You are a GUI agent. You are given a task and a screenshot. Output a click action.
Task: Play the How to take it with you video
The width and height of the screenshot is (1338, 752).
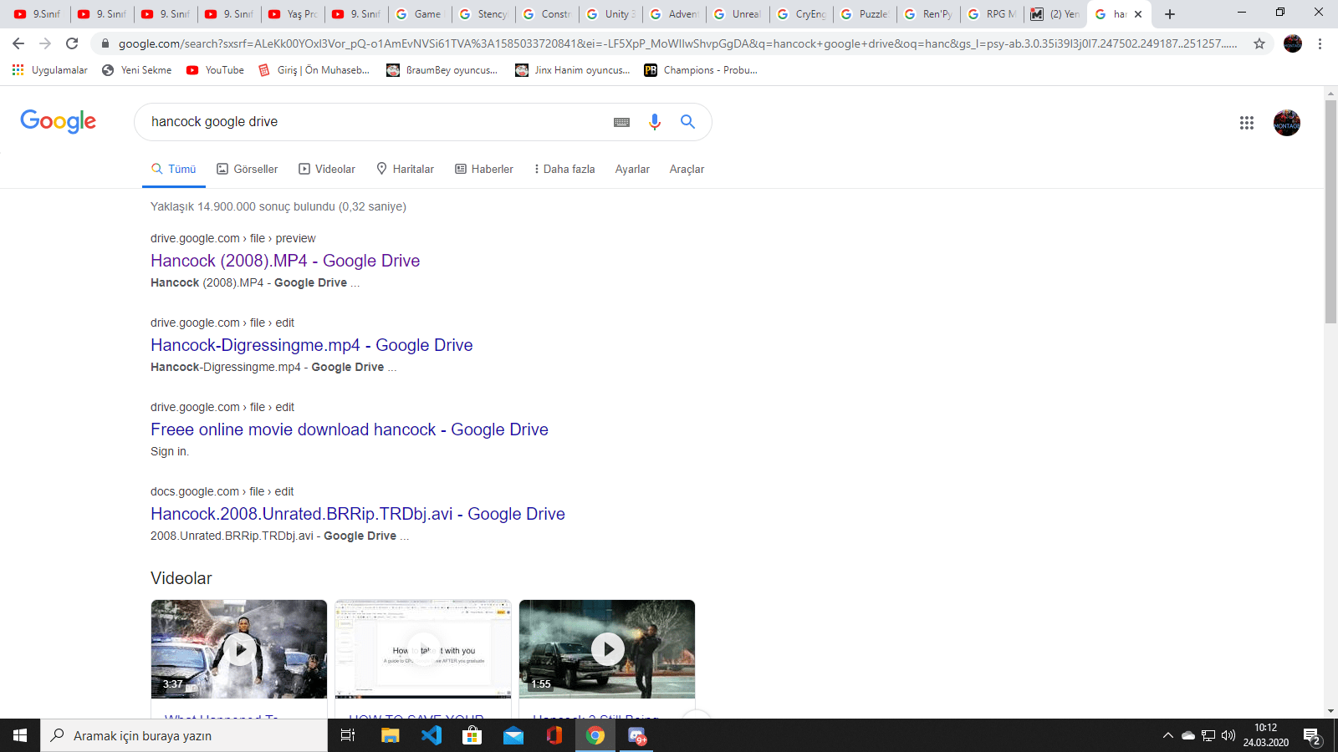(x=423, y=649)
